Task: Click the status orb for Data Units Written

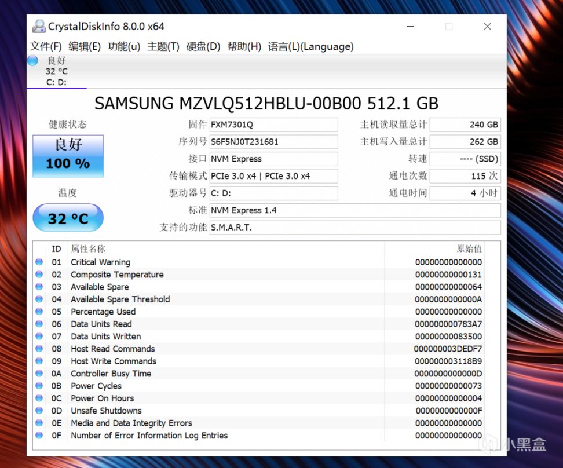Action: click(39, 336)
